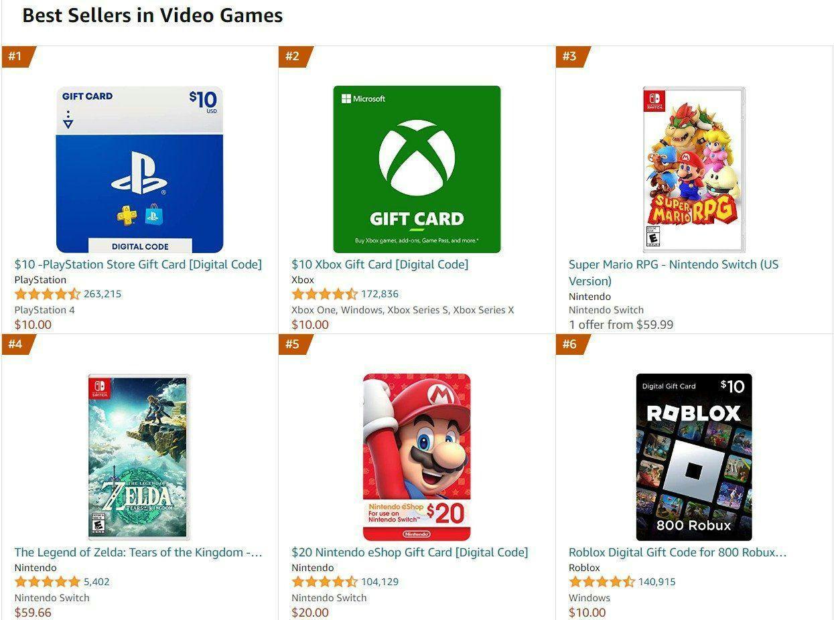Viewport: 834px width, 620px height.
Task: Click the star rating for the Xbox gift card
Action: pyautogui.click(x=324, y=293)
